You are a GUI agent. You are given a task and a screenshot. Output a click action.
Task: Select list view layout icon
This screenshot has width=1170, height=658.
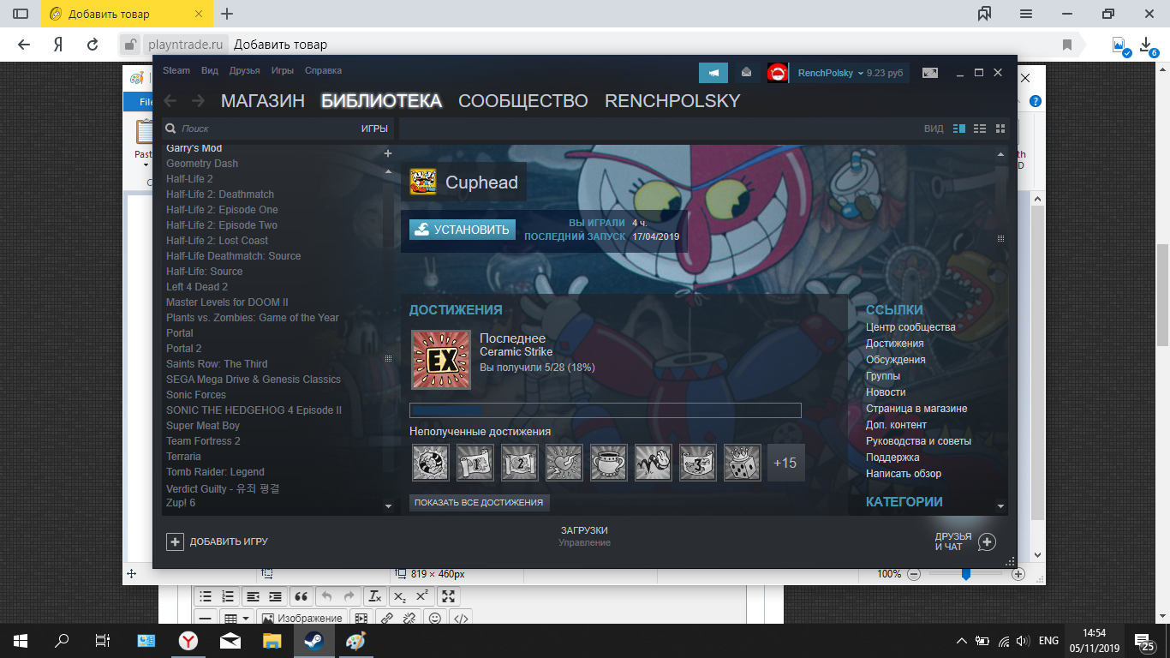980,129
